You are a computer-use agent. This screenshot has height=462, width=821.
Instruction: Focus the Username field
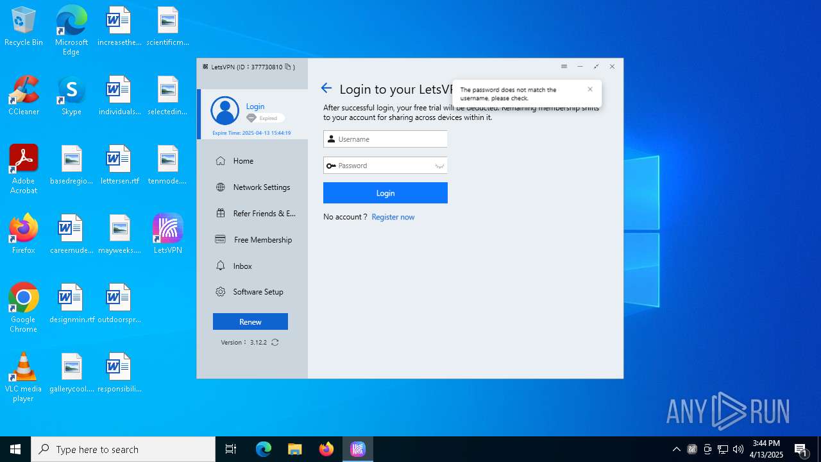click(x=385, y=139)
